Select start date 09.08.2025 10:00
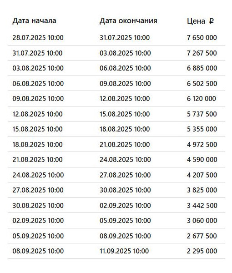Image resolution: width=232 pixels, height=273 pixels. [38, 99]
